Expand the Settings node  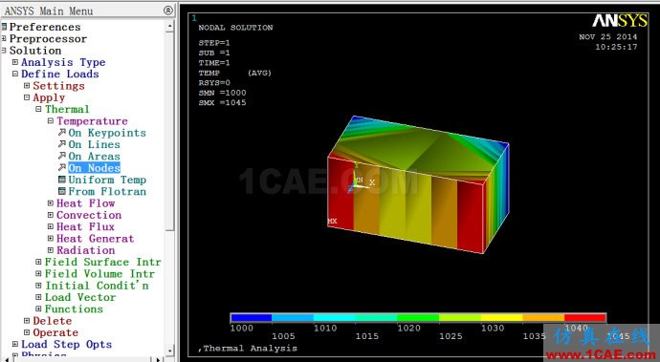(x=27, y=86)
